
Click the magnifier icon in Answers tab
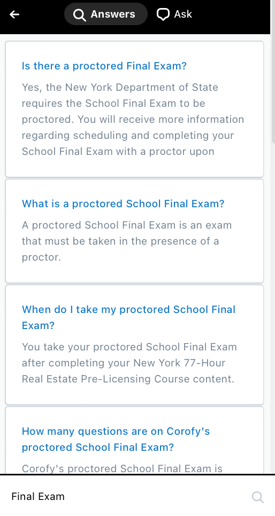(x=80, y=14)
